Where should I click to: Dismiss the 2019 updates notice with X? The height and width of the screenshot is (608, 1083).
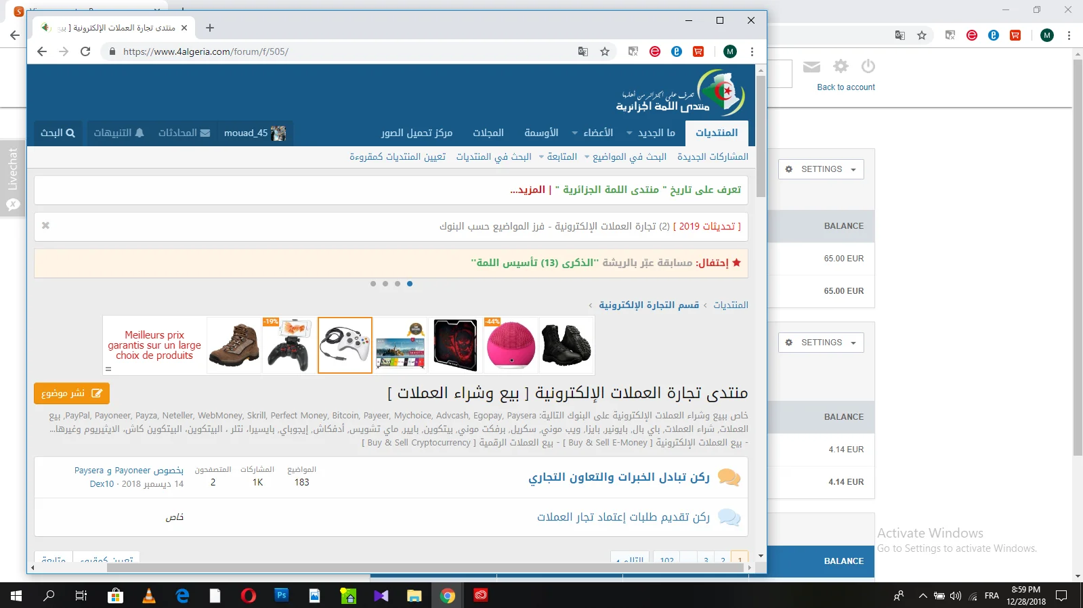45,225
